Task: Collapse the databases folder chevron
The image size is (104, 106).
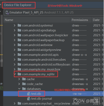Action: [x=19, y=89]
